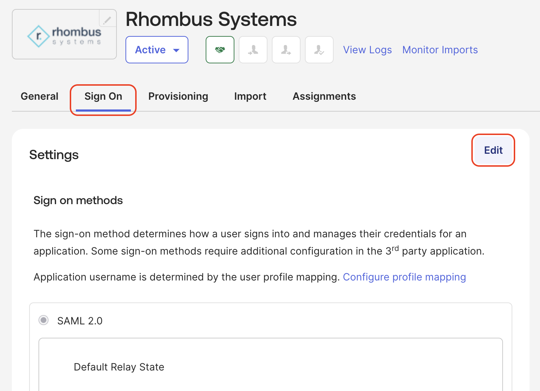Click the user checkmark icon button
The image size is (540, 391).
click(x=319, y=50)
